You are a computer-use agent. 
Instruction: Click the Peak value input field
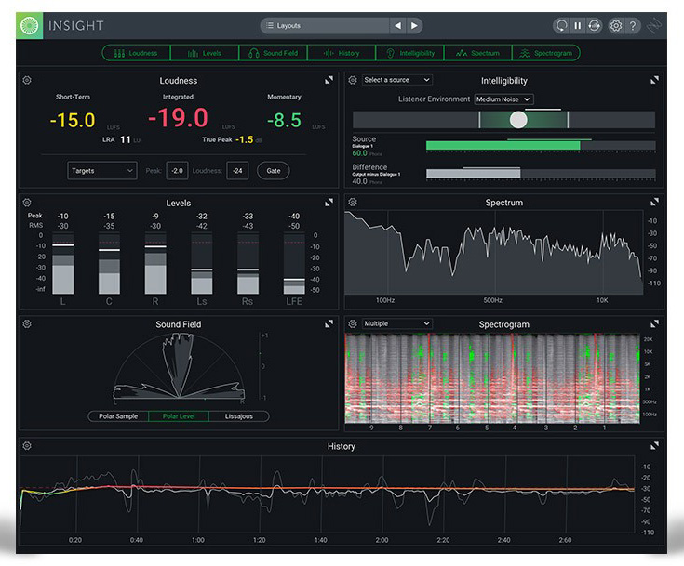pyautogui.click(x=178, y=171)
